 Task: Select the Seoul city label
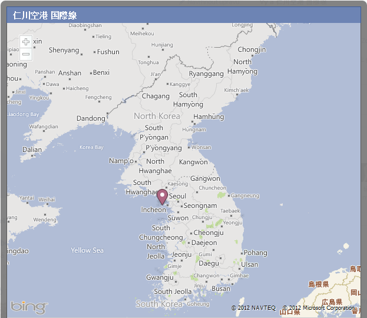tap(177, 196)
